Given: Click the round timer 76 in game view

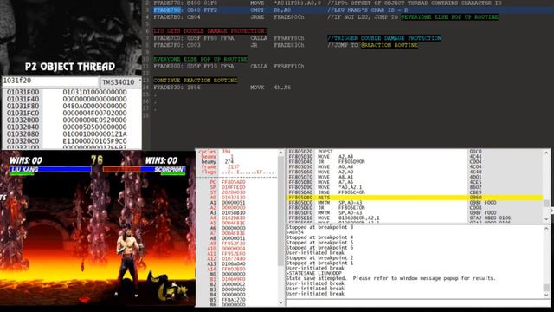Looking at the screenshot, I should pos(97,160).
